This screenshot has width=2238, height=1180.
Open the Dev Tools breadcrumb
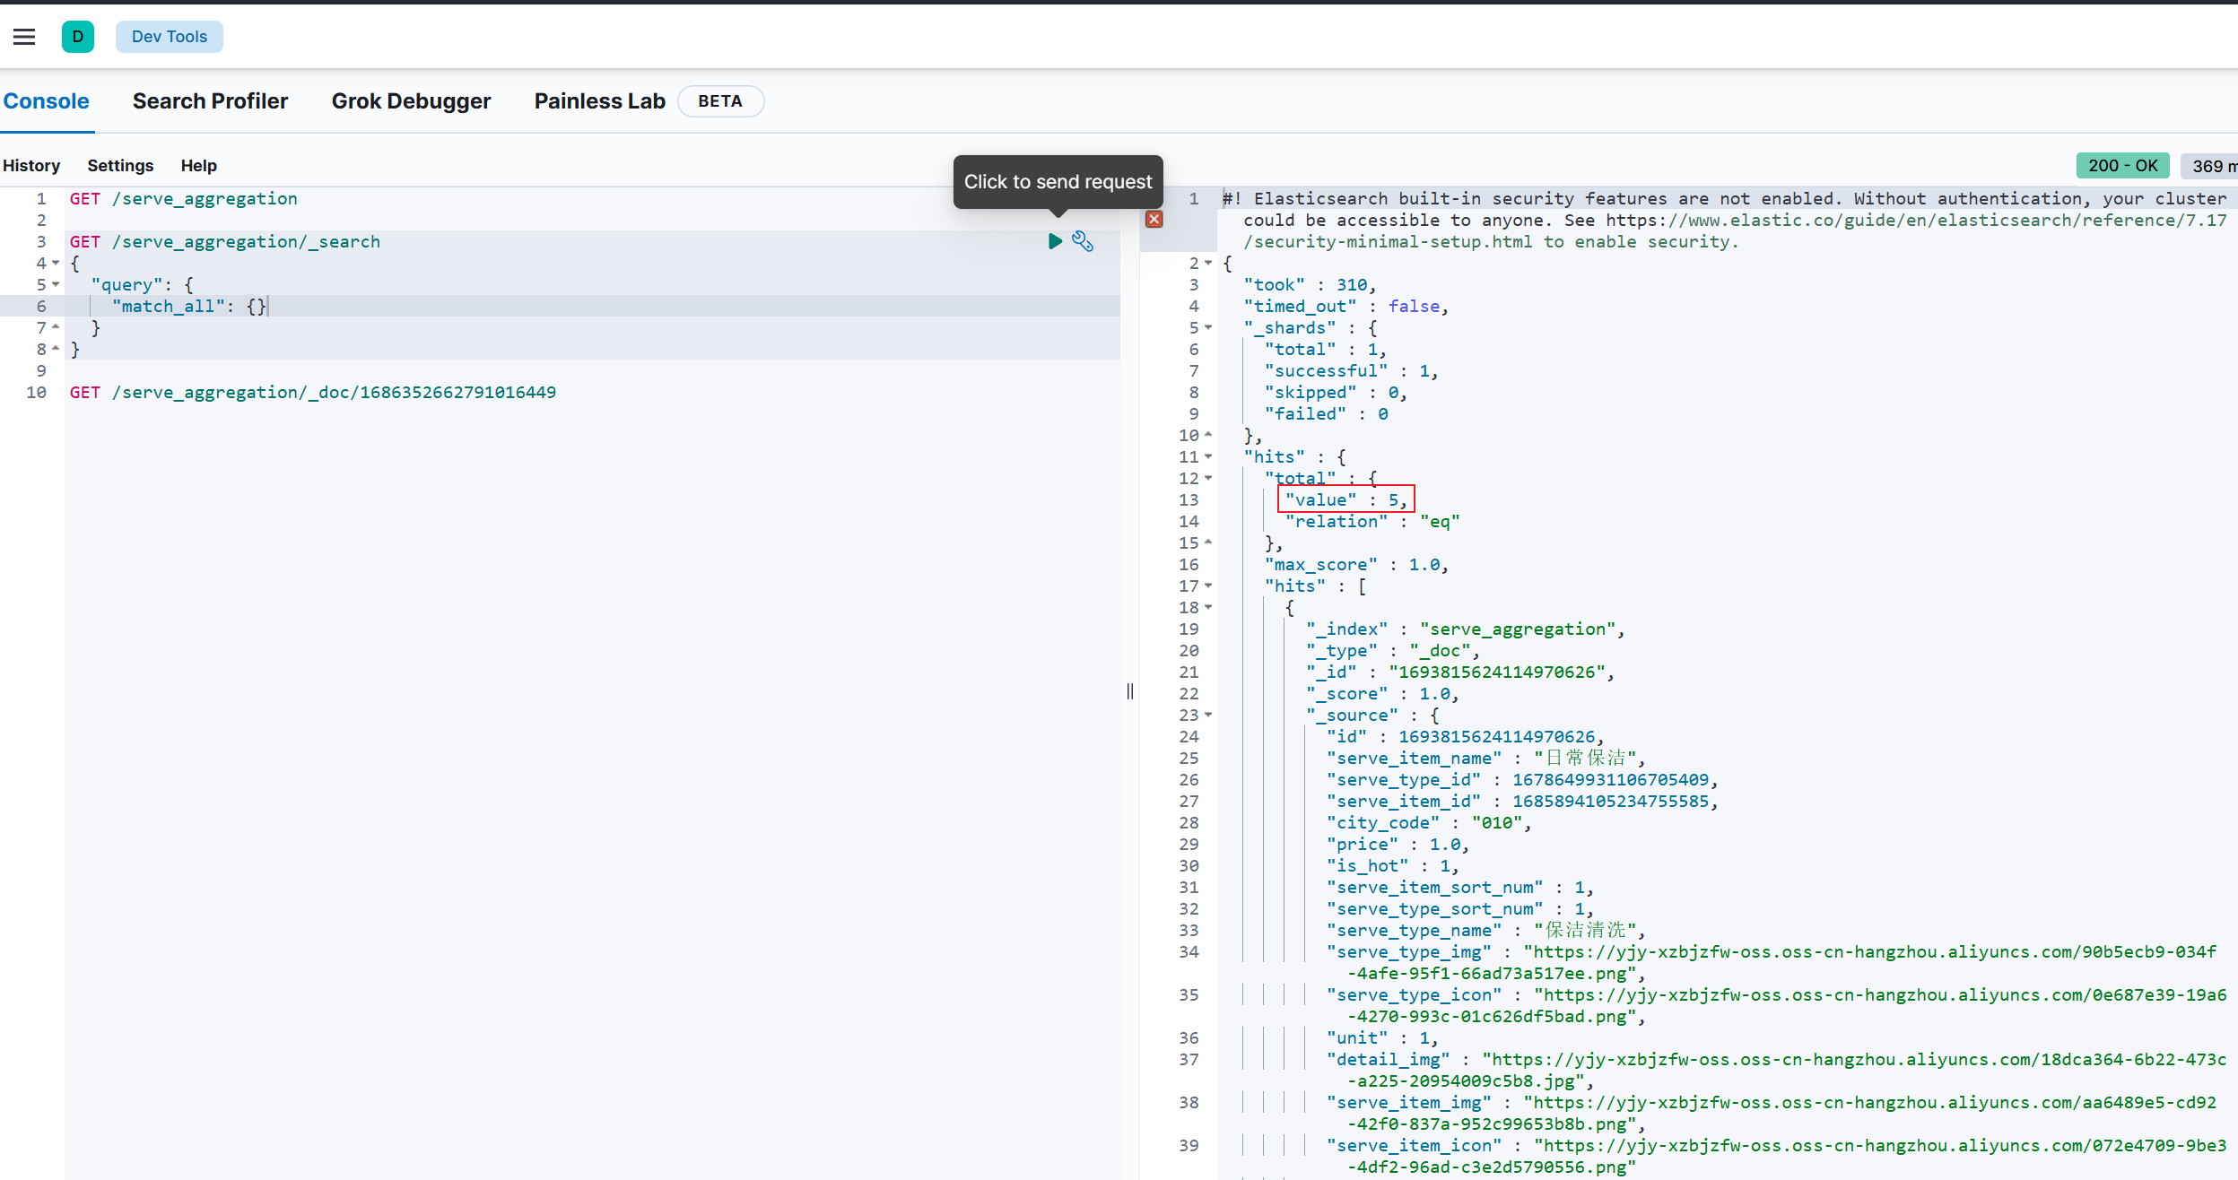[169, 37]
